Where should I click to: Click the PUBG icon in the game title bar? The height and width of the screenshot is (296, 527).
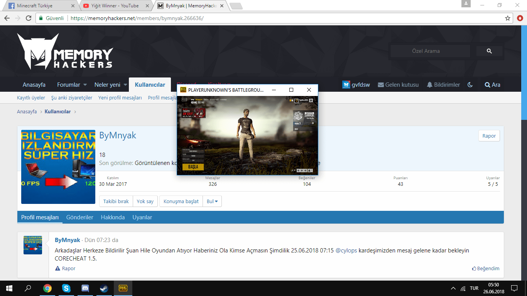click(x=183, y=90)
